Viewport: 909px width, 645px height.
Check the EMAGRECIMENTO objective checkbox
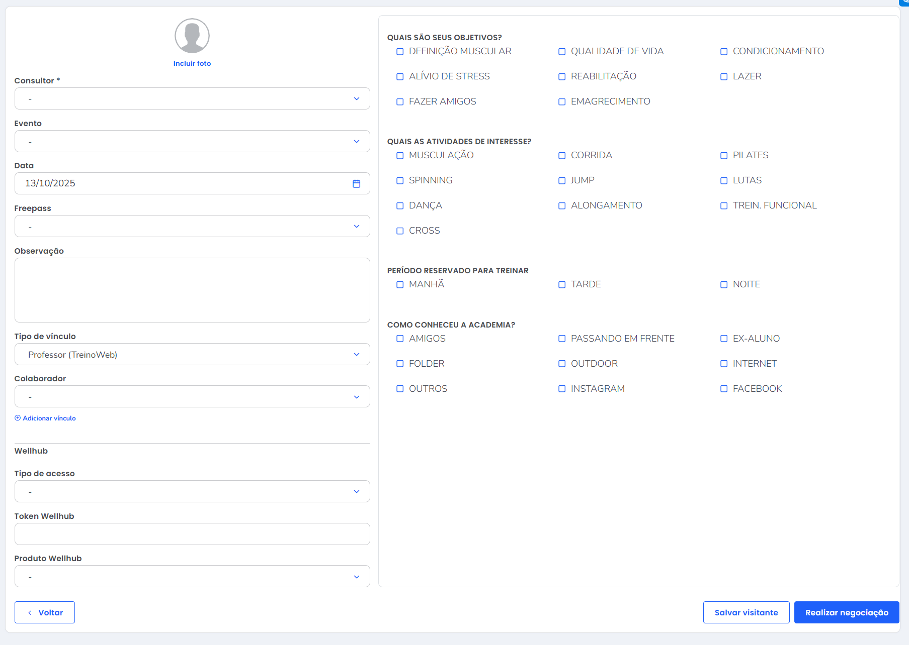(x=562, y=102)
